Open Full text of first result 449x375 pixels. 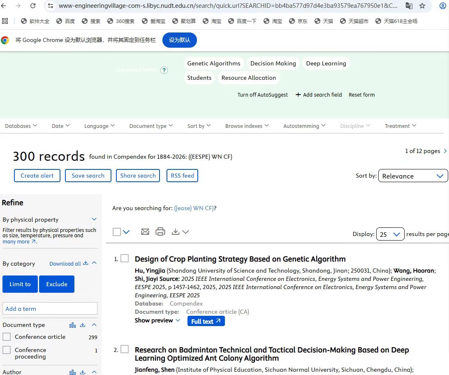point(206,321)
